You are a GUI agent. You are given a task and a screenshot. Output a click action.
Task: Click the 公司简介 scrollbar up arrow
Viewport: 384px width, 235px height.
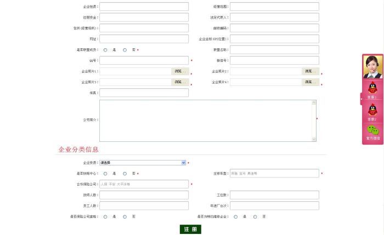(x=314, y=102)
